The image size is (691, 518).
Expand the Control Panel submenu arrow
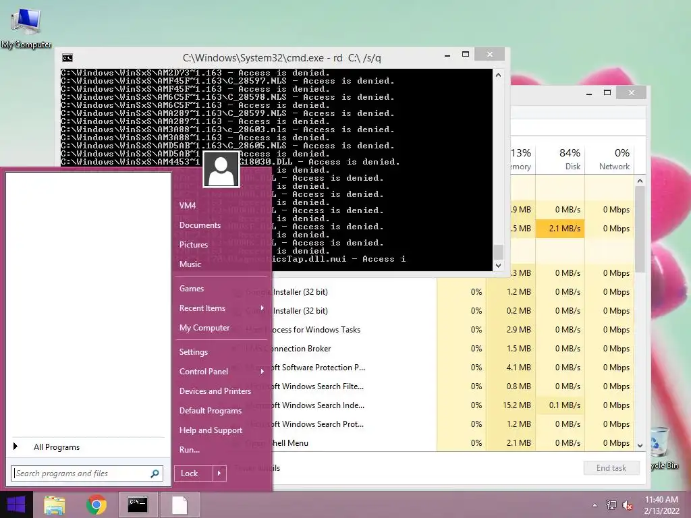click(262, 372)
